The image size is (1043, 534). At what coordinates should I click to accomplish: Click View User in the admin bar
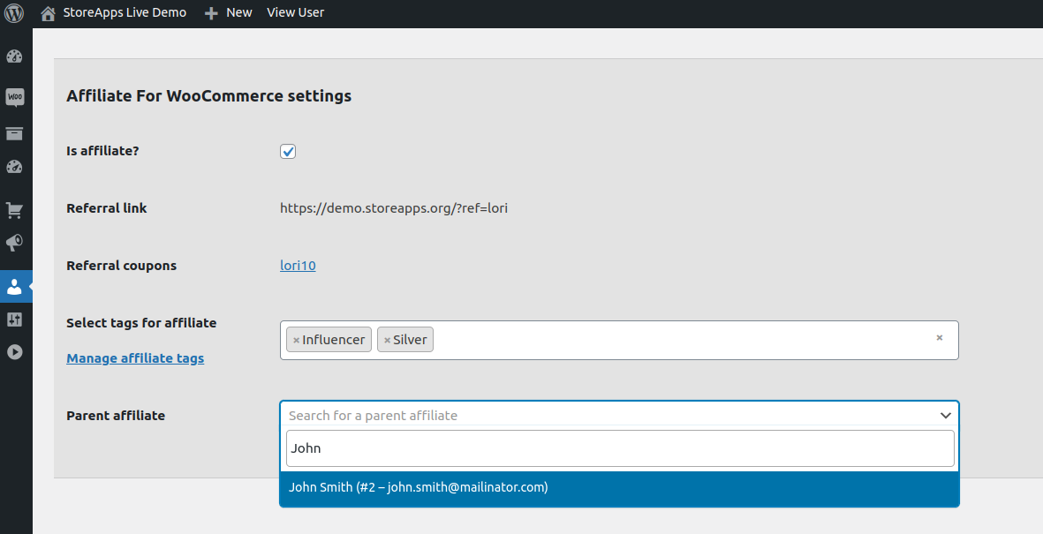coord(295,12)
